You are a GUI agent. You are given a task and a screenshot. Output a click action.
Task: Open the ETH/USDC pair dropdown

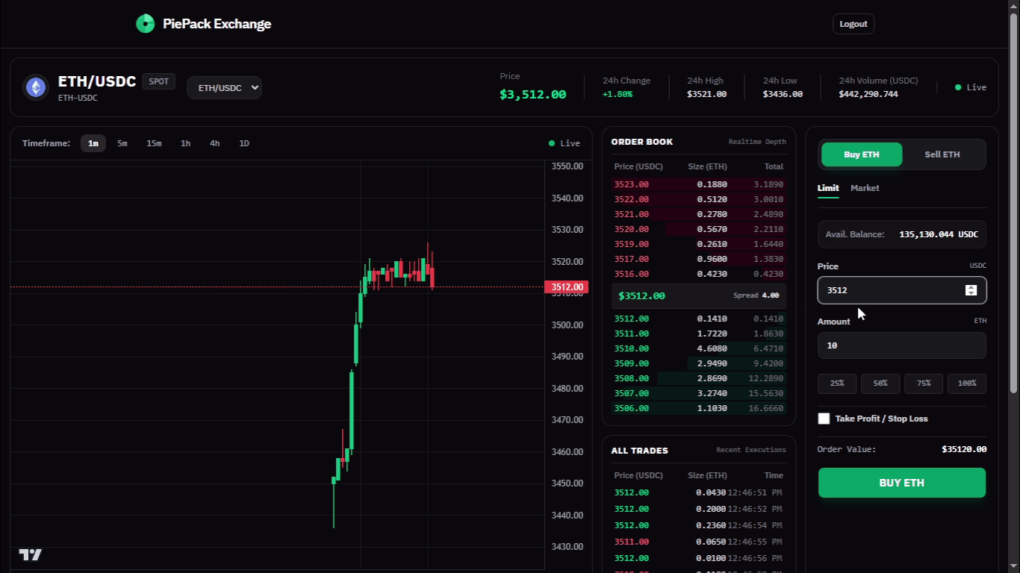click(224, 87)
